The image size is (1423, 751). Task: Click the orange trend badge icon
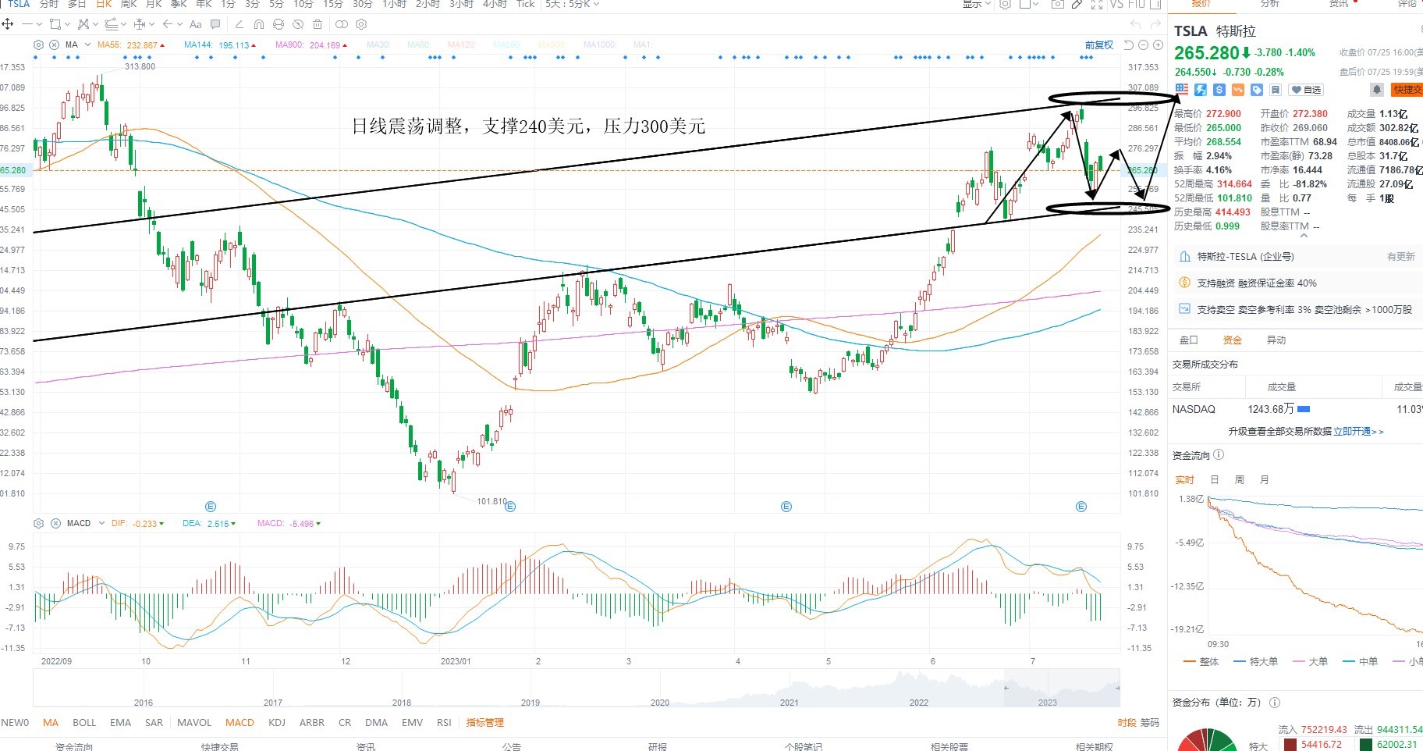point(1238,90)
